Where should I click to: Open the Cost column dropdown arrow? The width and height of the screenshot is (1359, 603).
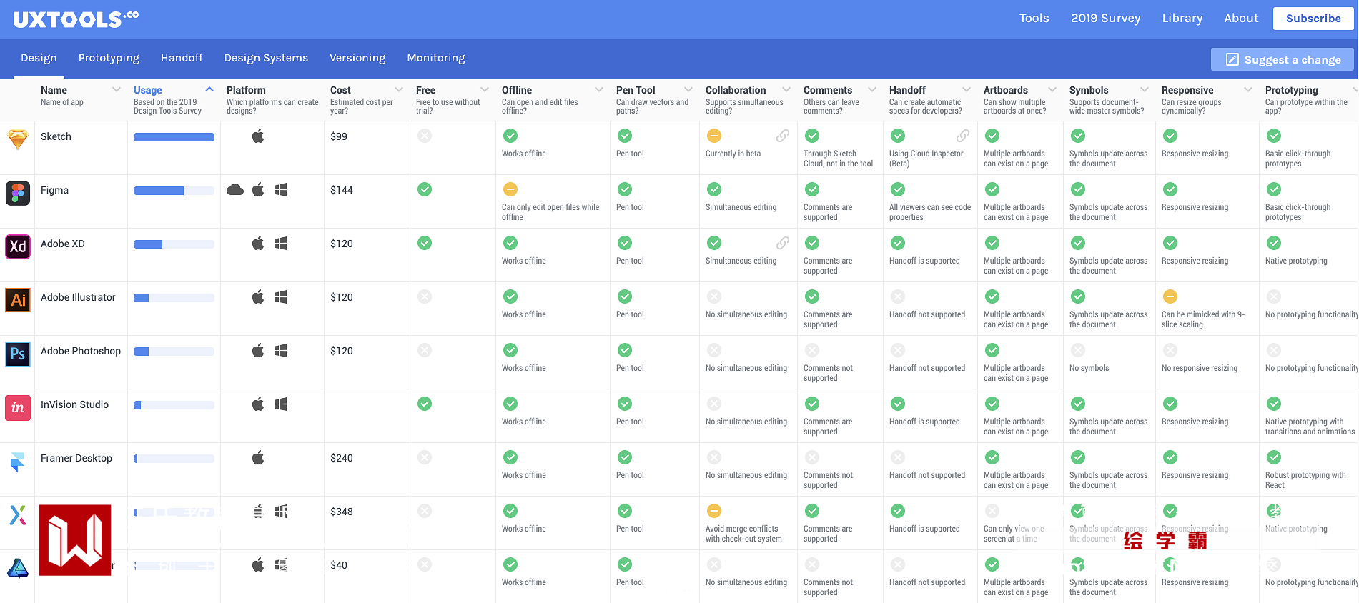(399, 89)
